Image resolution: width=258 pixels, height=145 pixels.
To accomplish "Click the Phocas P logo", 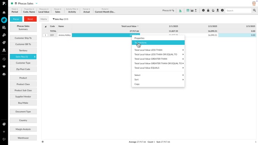I will (x=4, y=3).
